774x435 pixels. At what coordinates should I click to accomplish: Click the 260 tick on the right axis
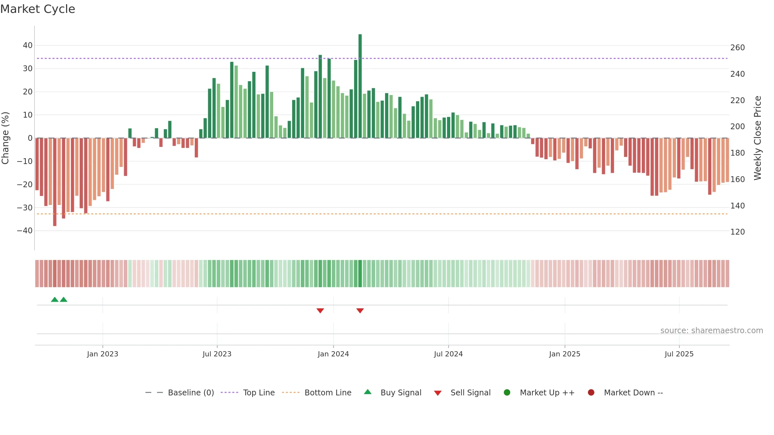pos(738,48)
